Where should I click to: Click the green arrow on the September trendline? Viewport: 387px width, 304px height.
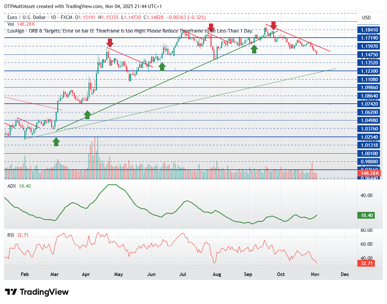(x=254, y=49)
